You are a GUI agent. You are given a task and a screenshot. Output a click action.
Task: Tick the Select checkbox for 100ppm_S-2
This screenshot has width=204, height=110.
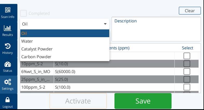[x=187, y=87]
